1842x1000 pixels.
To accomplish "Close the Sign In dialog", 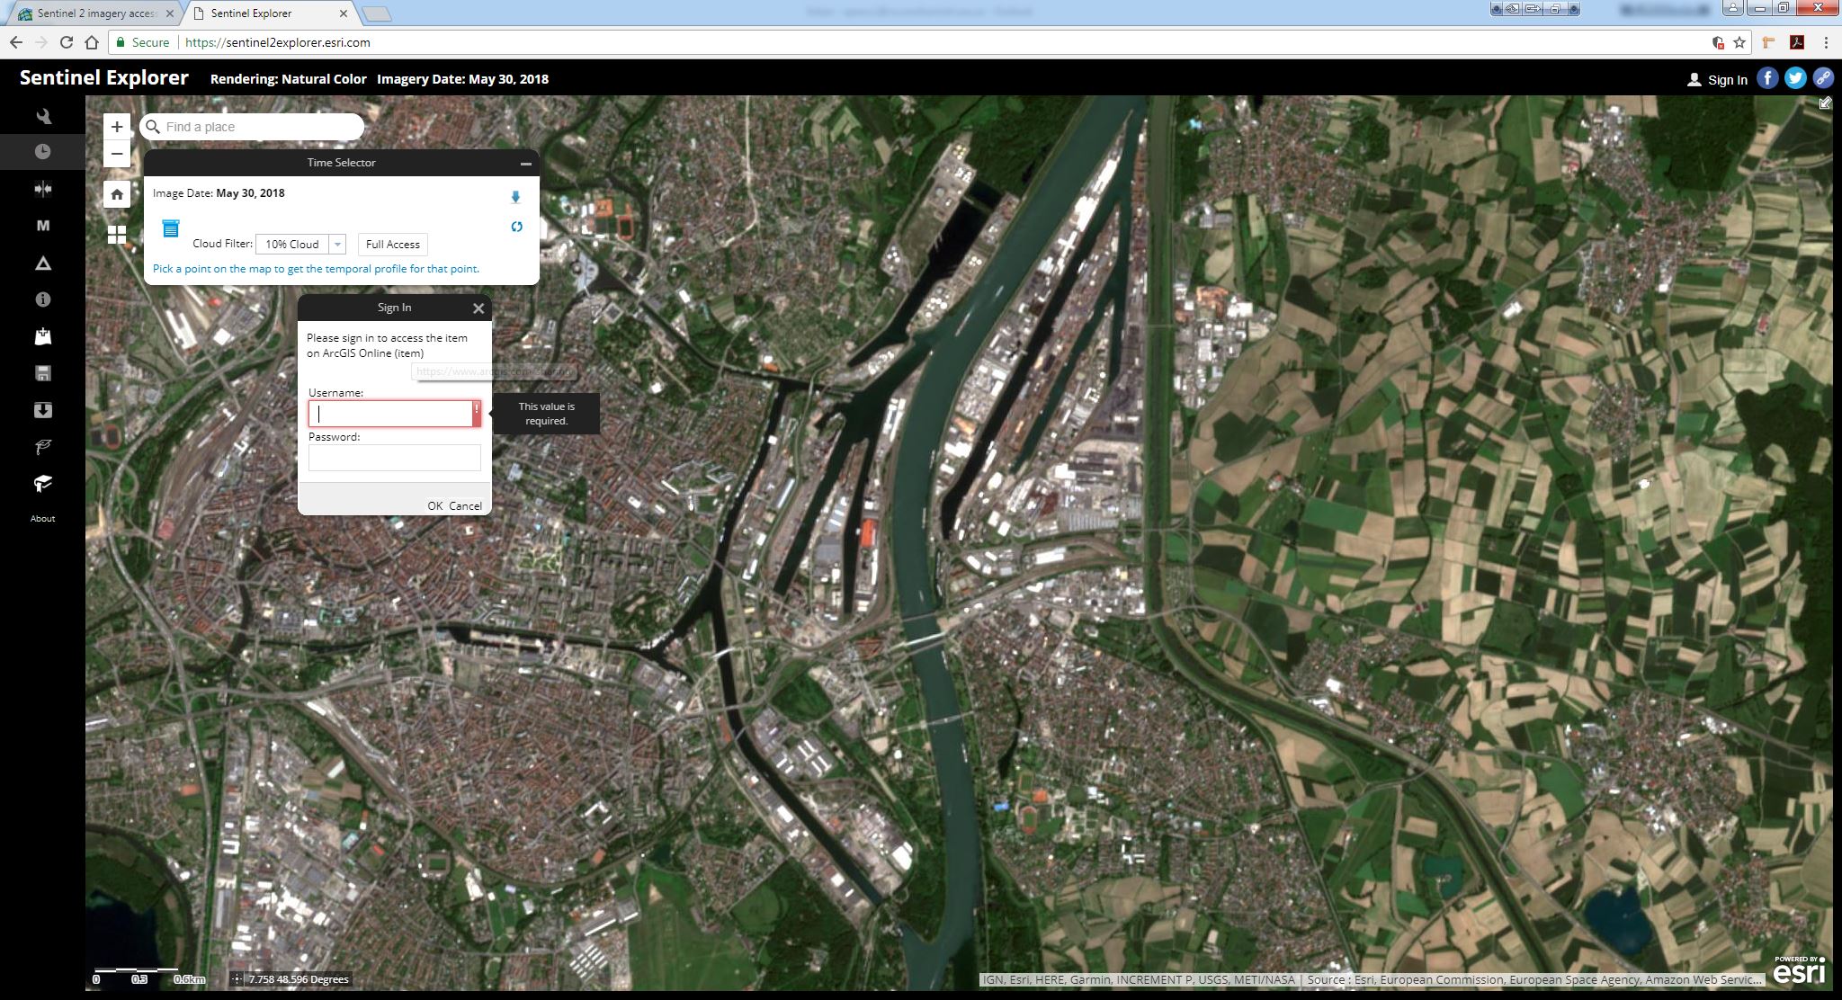I will pyautogui.click(x=478, y=308).
